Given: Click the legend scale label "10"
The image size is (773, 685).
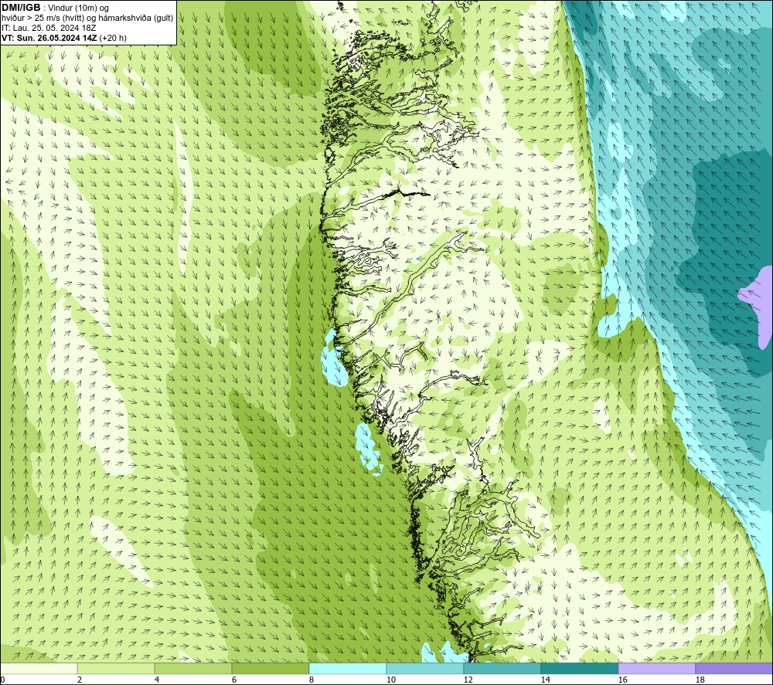Looking at the screenshot, I should click(390, 680).
